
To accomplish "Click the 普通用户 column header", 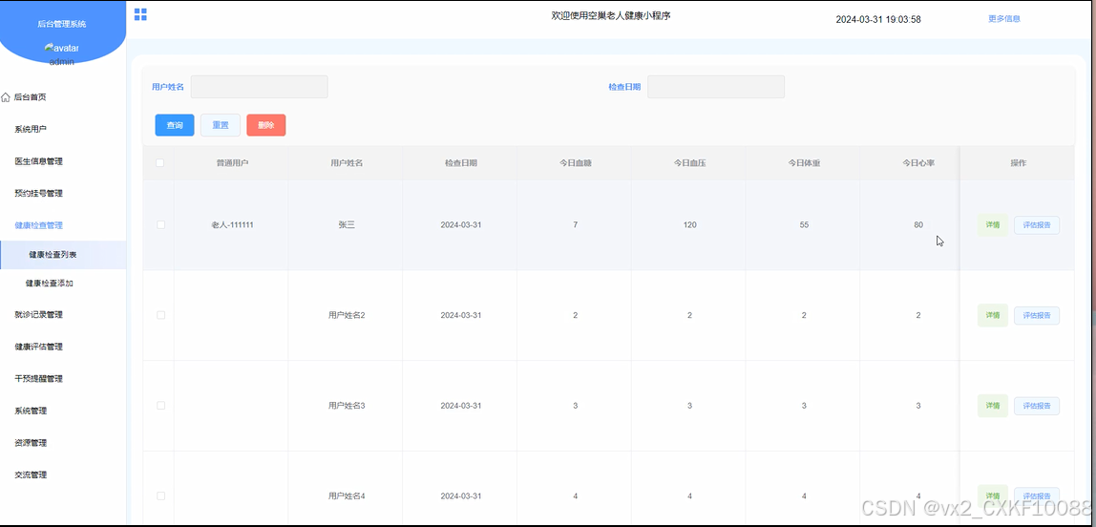I will (232, 163).
